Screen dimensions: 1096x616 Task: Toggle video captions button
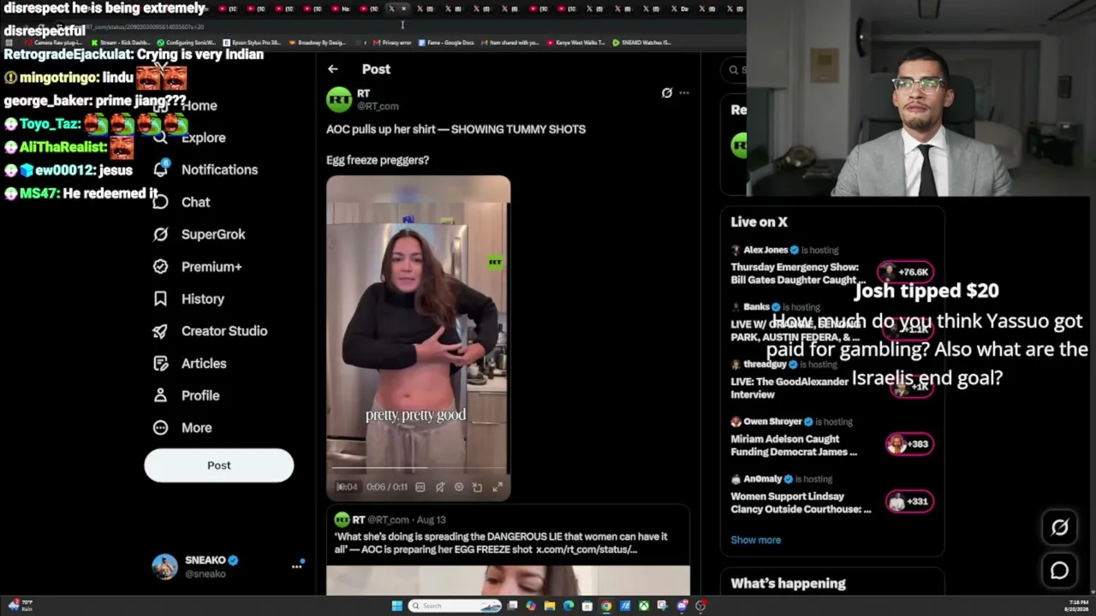(x=420, y=487)
